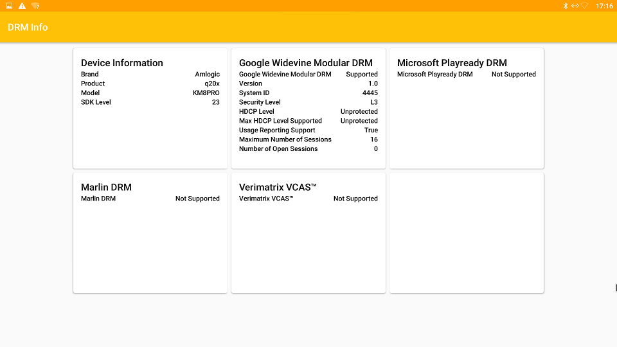The width and height of the screenshot is (617, 347).
Task: Click the Bluetooth icon in status bar
Action: pyautogui.click(x=566, y=6)
